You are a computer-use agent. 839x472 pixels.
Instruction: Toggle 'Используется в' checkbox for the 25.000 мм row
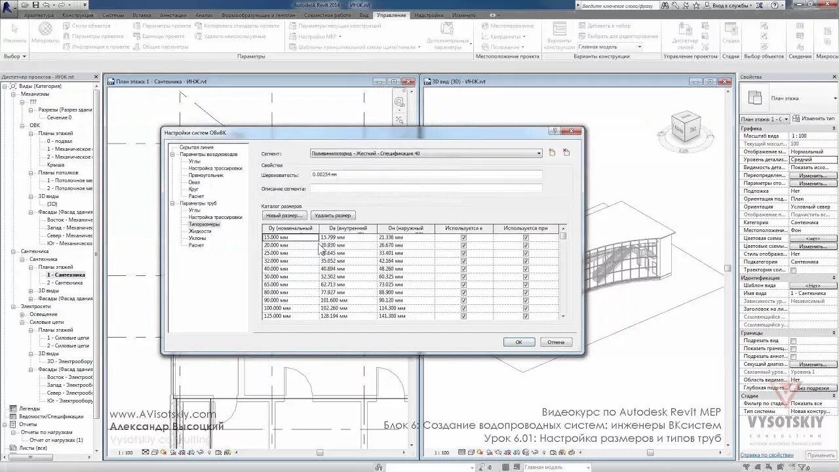point(463,253)
